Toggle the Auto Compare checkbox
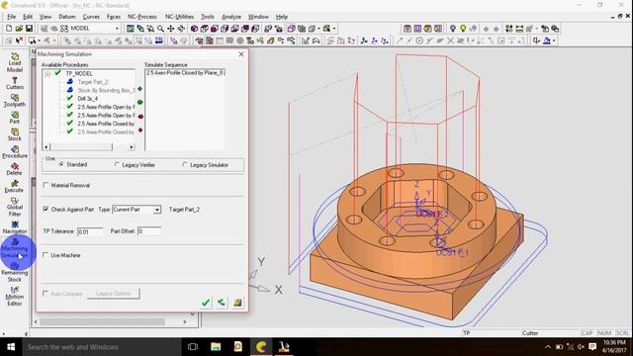The height and width of the screenshot is (356, 633). pos(45,294)
